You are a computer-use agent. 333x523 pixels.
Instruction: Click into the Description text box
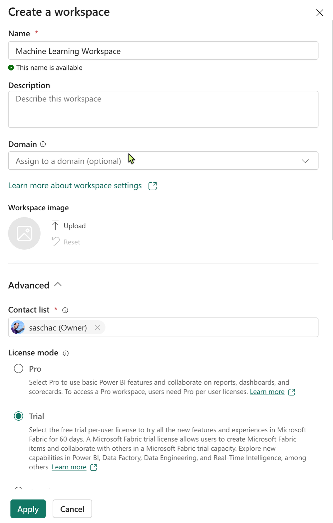click(x=163, y=109)
